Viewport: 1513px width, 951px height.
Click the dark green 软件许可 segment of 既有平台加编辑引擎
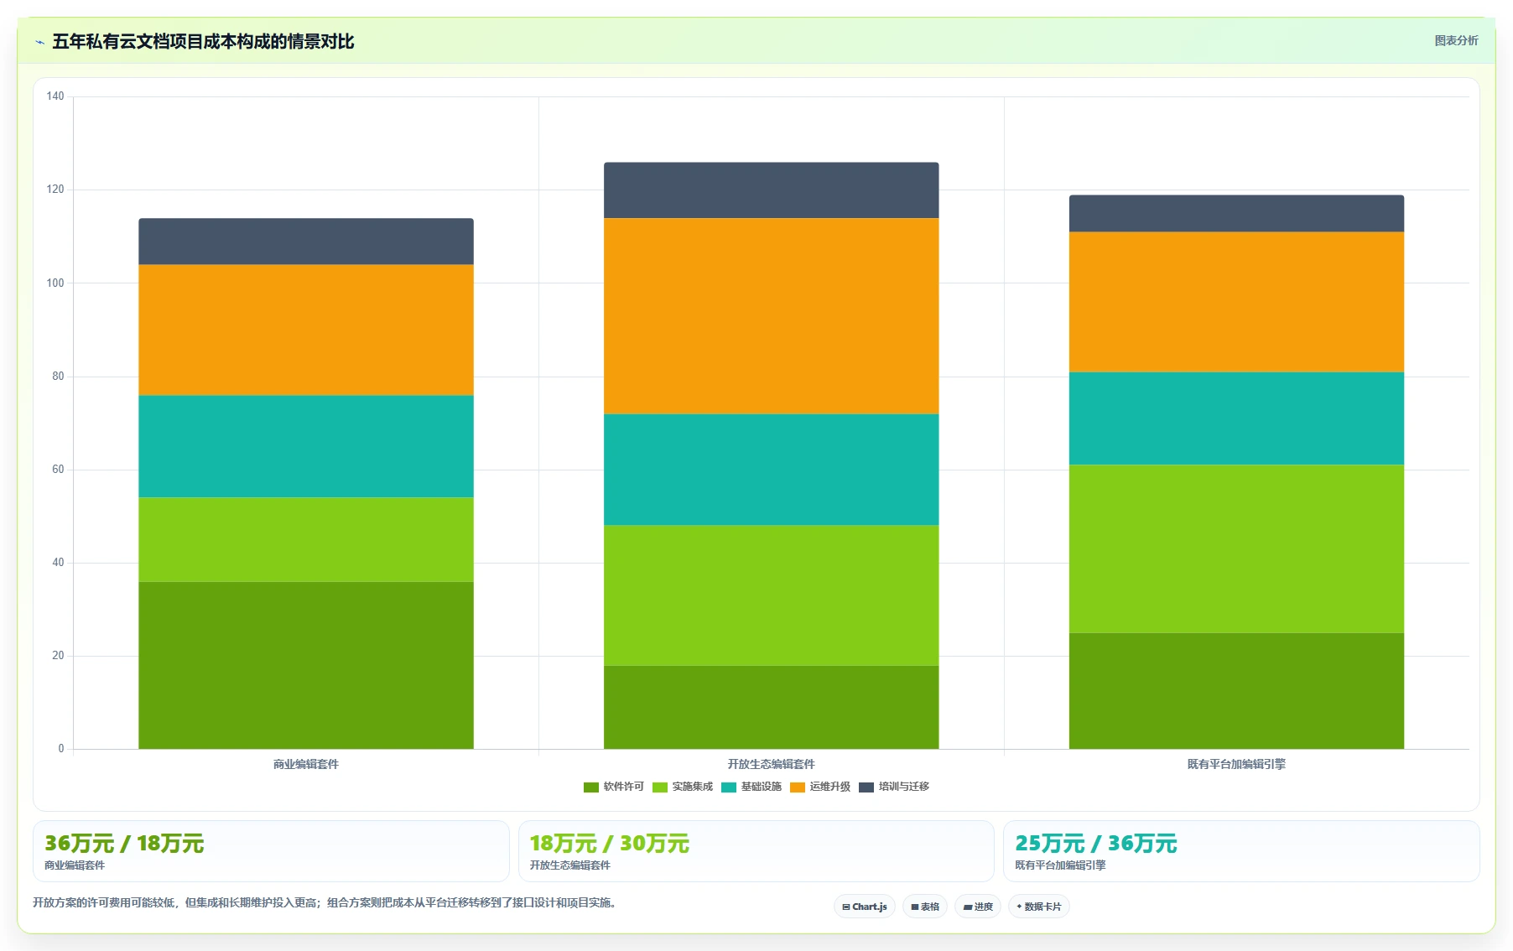tap(1237, 691)
